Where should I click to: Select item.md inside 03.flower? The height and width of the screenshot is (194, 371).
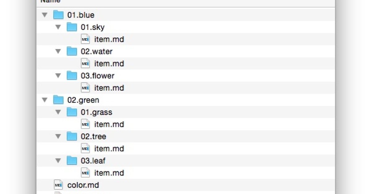tap(109, 88)
